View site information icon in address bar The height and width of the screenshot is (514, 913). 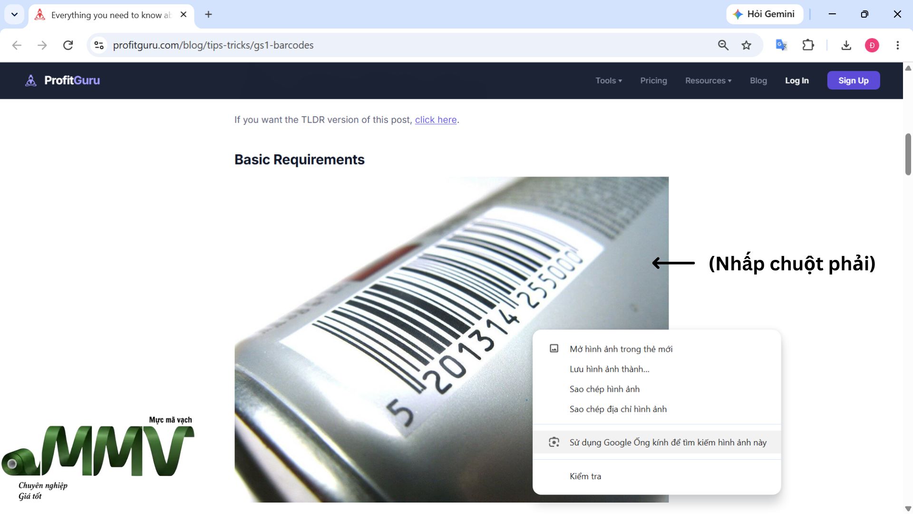(x=99, y=45)
